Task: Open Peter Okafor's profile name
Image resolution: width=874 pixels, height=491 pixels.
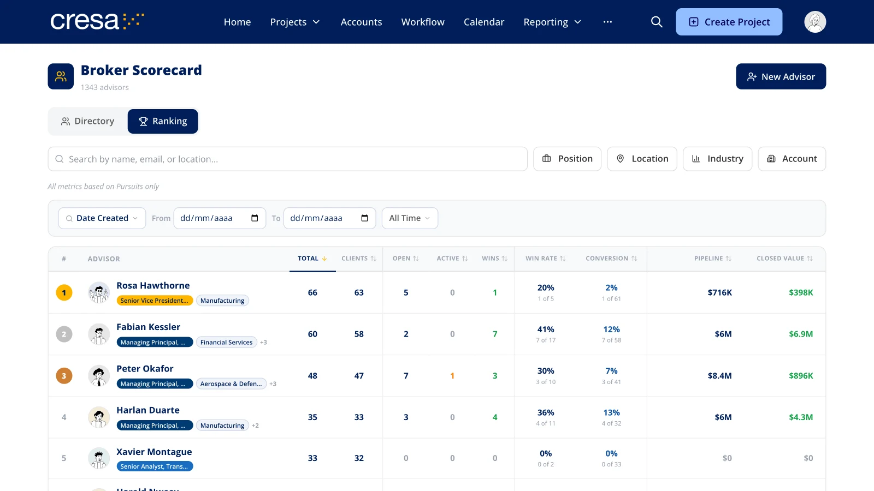Action: [x=145, y=369]
